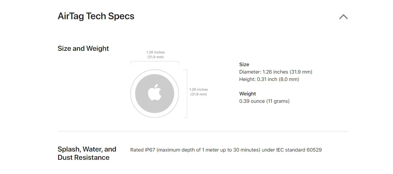
Task: Click the 0.39 ounce (11 grams) text
Action: (264, 101)
